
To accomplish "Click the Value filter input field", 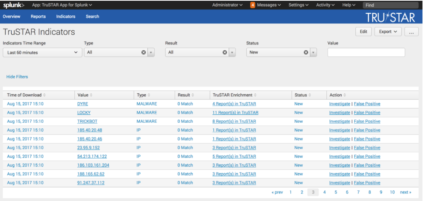I will (366, 52).
